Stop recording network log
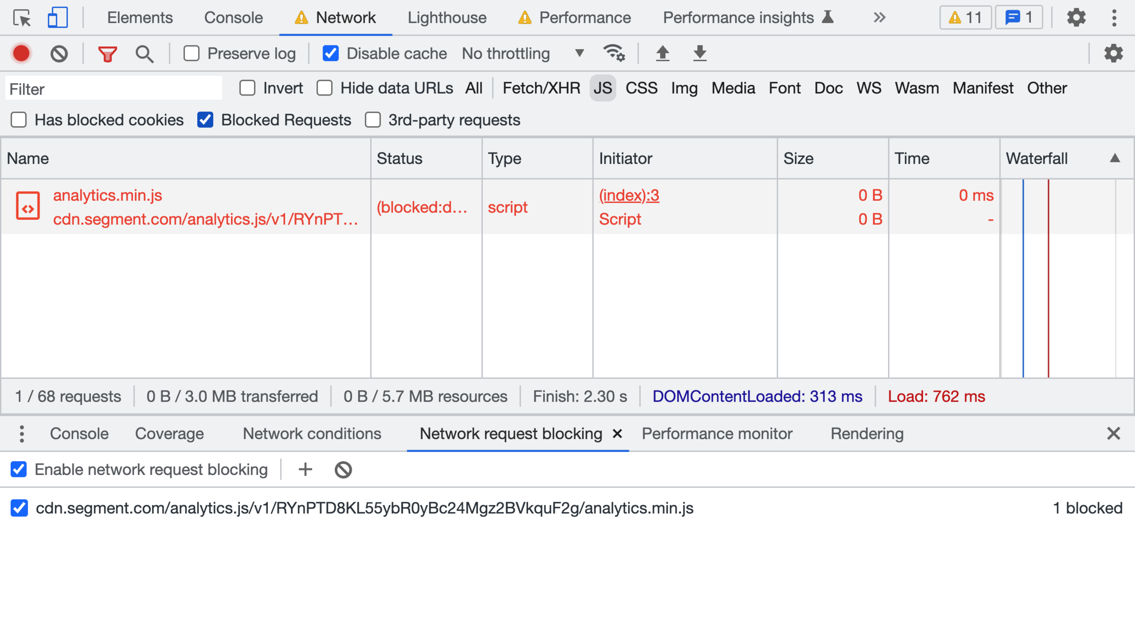Viewport: 1135px width, 638px height. [x=21, y=53]
